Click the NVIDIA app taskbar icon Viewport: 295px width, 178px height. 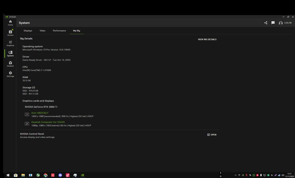click(82, 175)
